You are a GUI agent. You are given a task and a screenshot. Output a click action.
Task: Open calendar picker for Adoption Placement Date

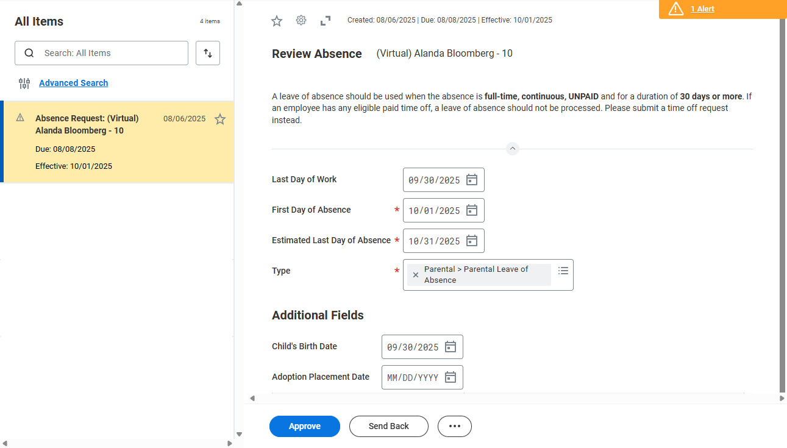click(450, 377)
